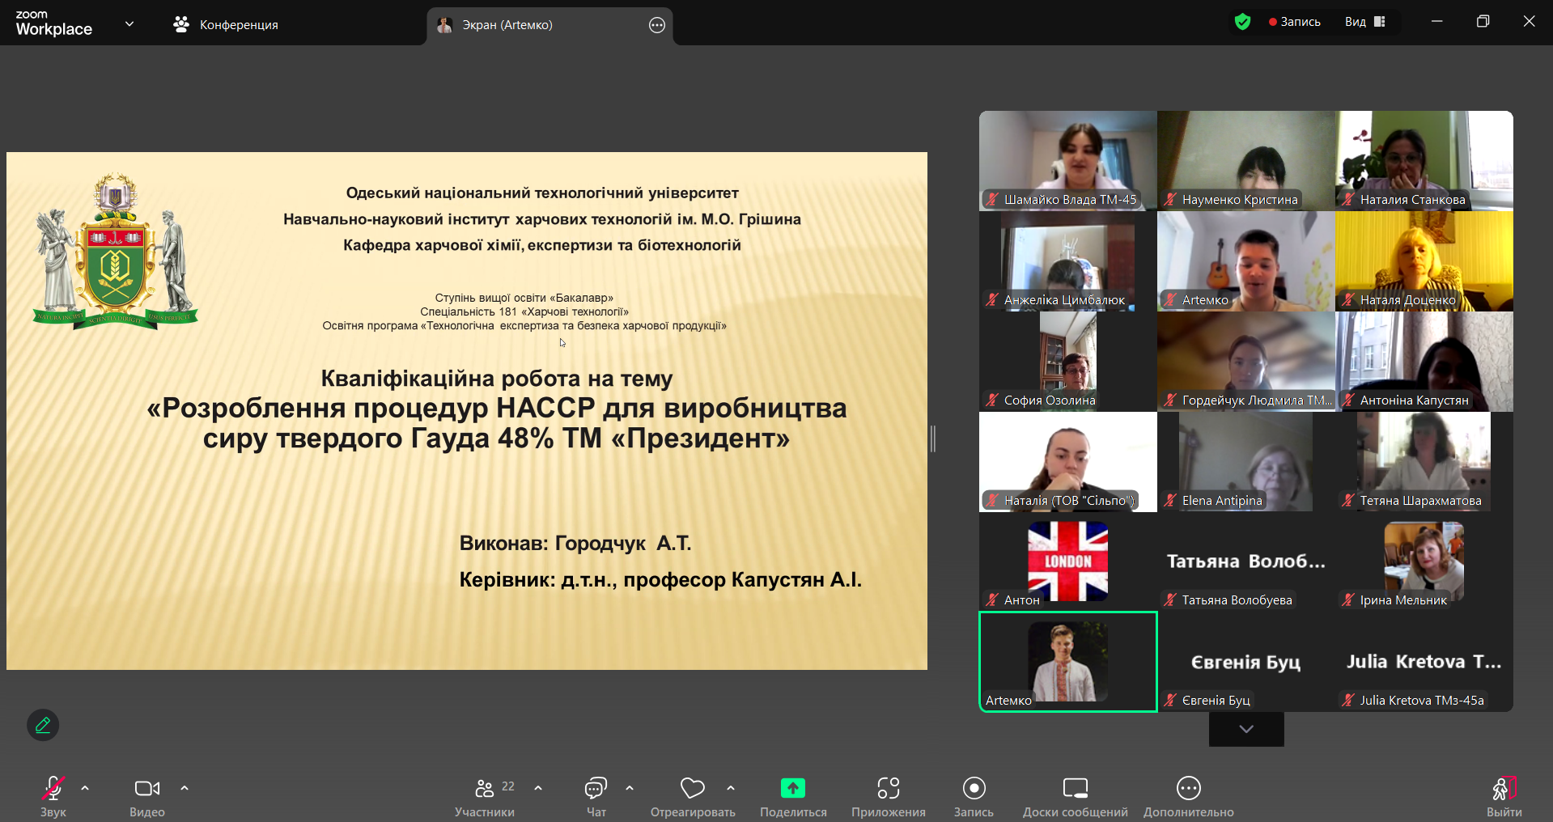Unmute microphone via Звук icon
This screenshot has height=822, width=1553.
[53, 788]
